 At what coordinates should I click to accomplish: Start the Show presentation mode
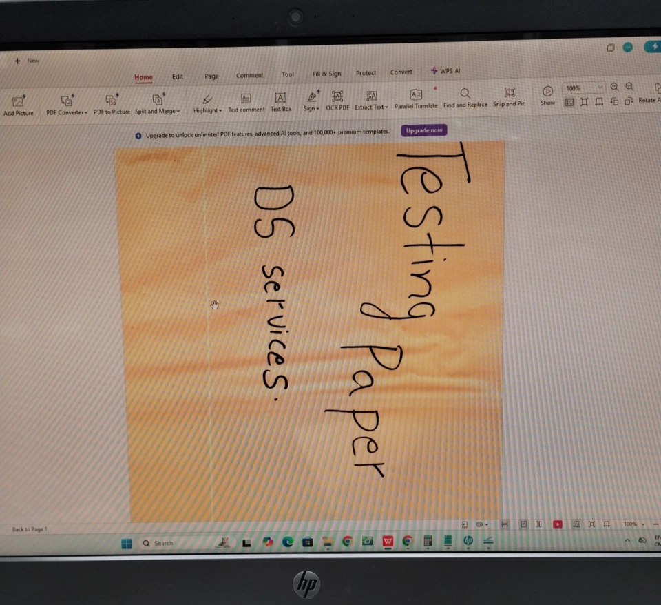(x=547, y=96)
